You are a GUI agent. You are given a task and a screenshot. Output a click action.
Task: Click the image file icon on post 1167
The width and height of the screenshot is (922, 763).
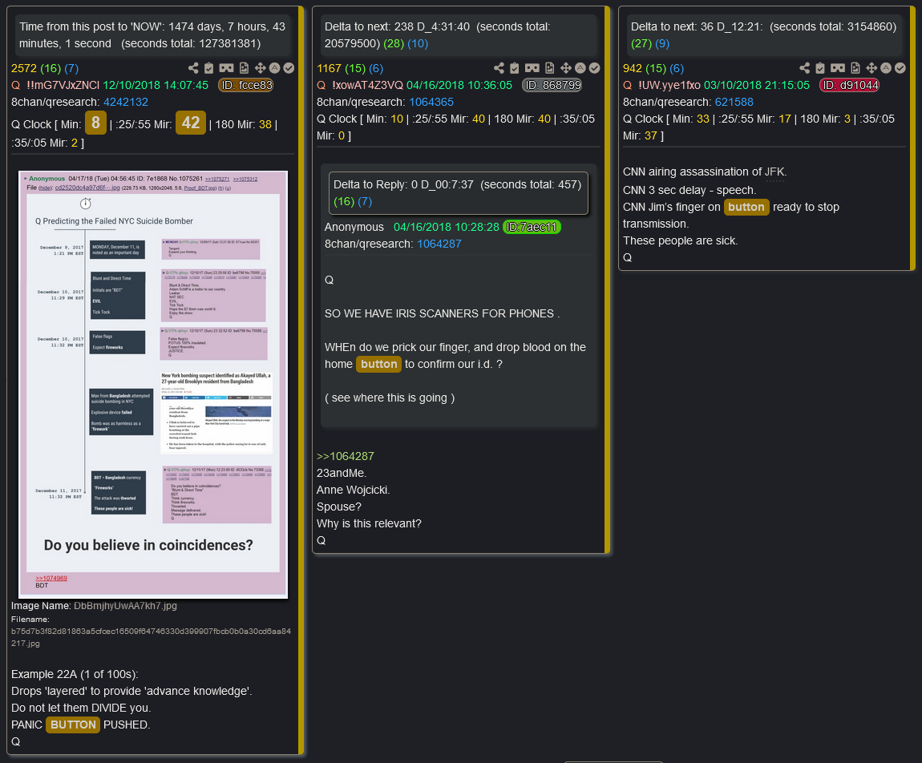(x=550, y=68)
